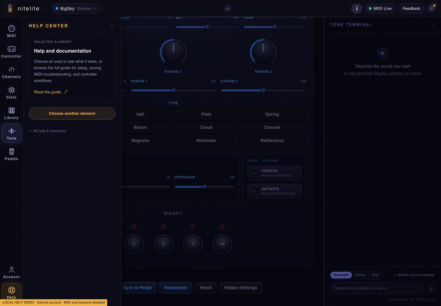Open the Pedals section
This screenshot has height=306, width=441.
pyautogui.click(x=11, y=154)
